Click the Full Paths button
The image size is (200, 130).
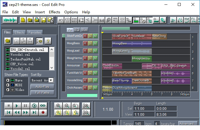(42, 93)
